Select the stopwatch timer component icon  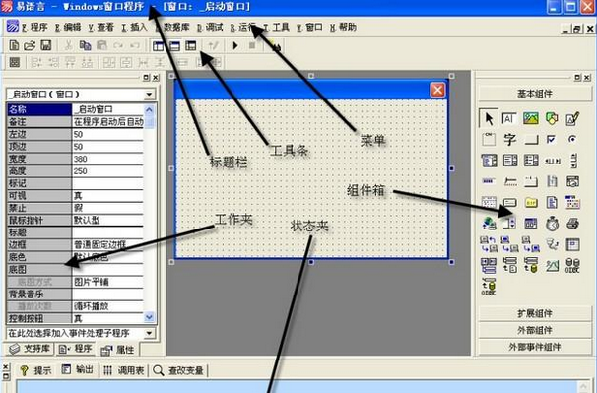552,224
